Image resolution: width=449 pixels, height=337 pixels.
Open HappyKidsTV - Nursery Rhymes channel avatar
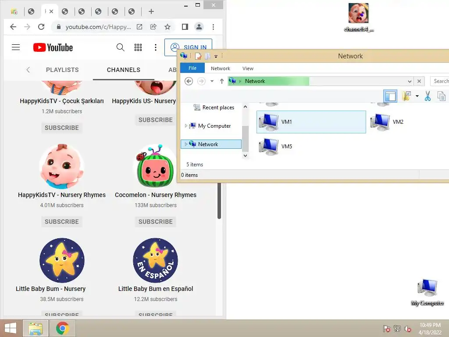pos(62,166)
